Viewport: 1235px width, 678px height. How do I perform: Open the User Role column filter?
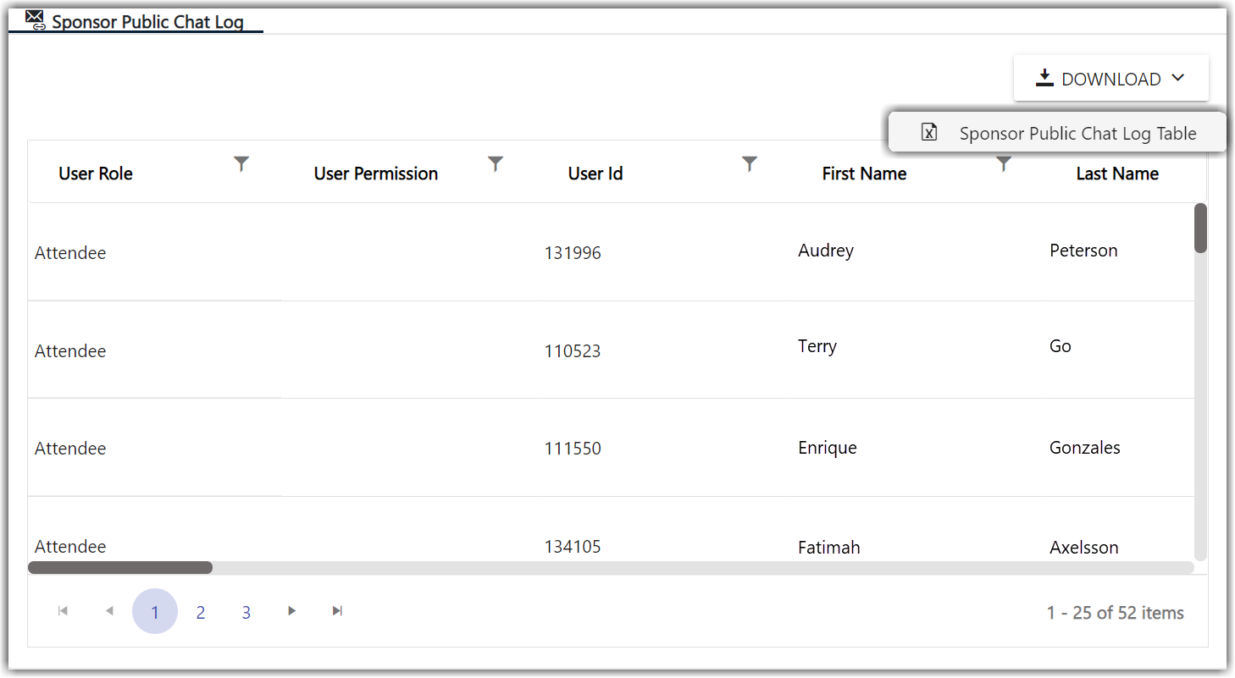pyautogui.click(x=241, y=163)
